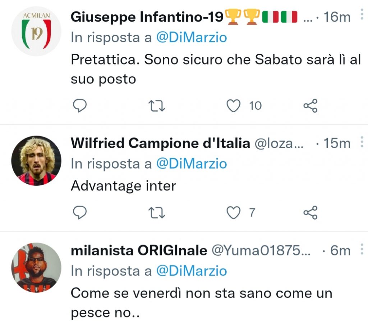Open @DiMarzio link in Wilfried's reply
Screen dimensions: 368x330
pos(191,164)
